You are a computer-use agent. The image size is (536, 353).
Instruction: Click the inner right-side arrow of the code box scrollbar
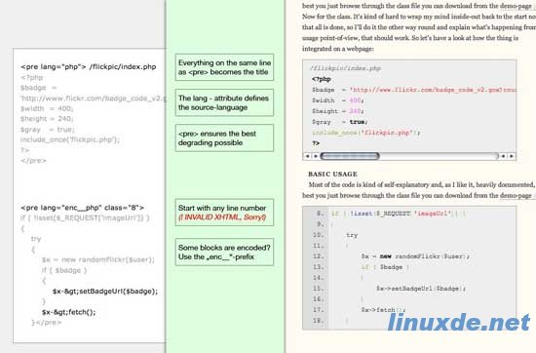click(503, 156)
